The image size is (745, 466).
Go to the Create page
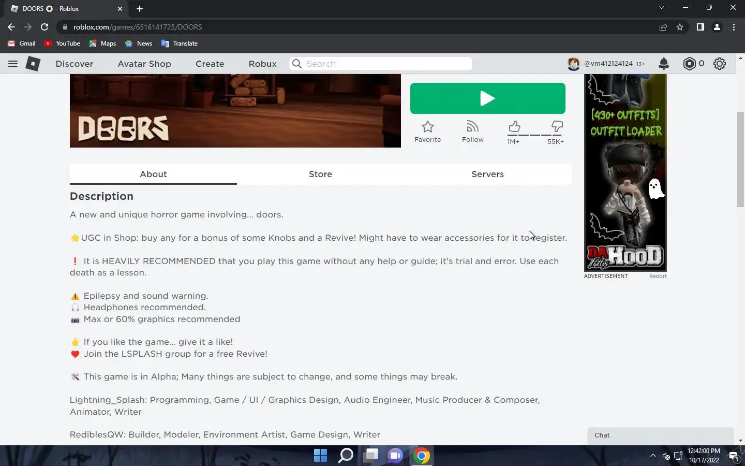(210, 64)
